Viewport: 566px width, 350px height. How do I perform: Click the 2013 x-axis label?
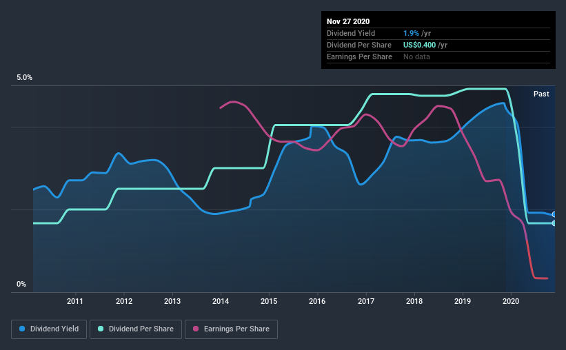(172, 301)
